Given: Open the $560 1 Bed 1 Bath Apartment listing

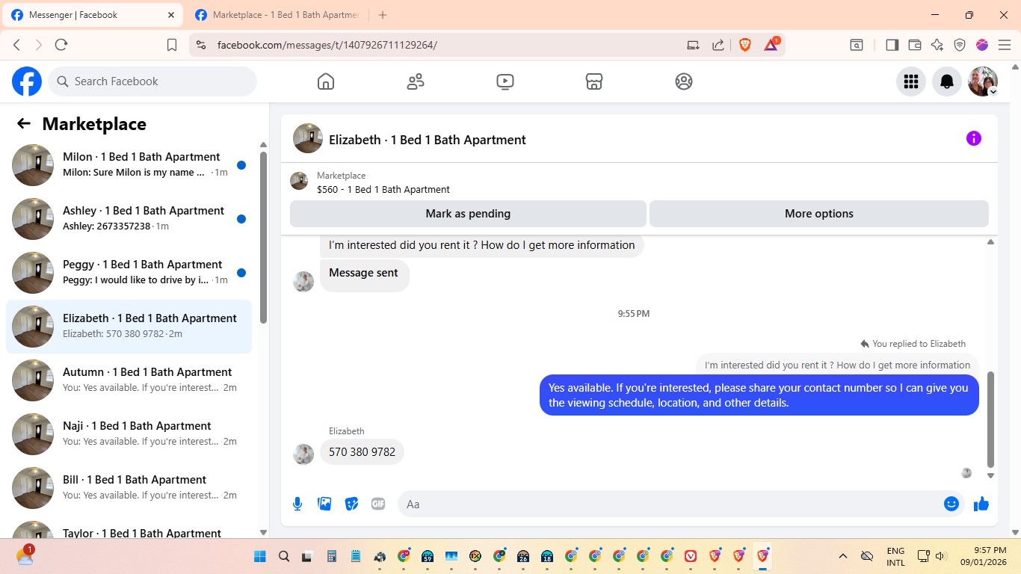Looking at the screenshot, I should tap(383, 190).
